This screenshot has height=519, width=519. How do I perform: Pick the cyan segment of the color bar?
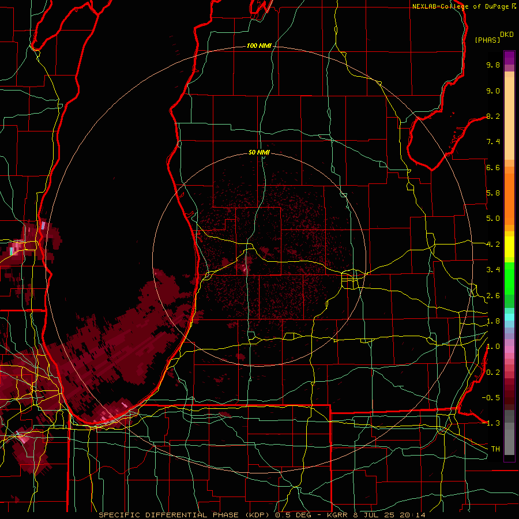(509, 317)
